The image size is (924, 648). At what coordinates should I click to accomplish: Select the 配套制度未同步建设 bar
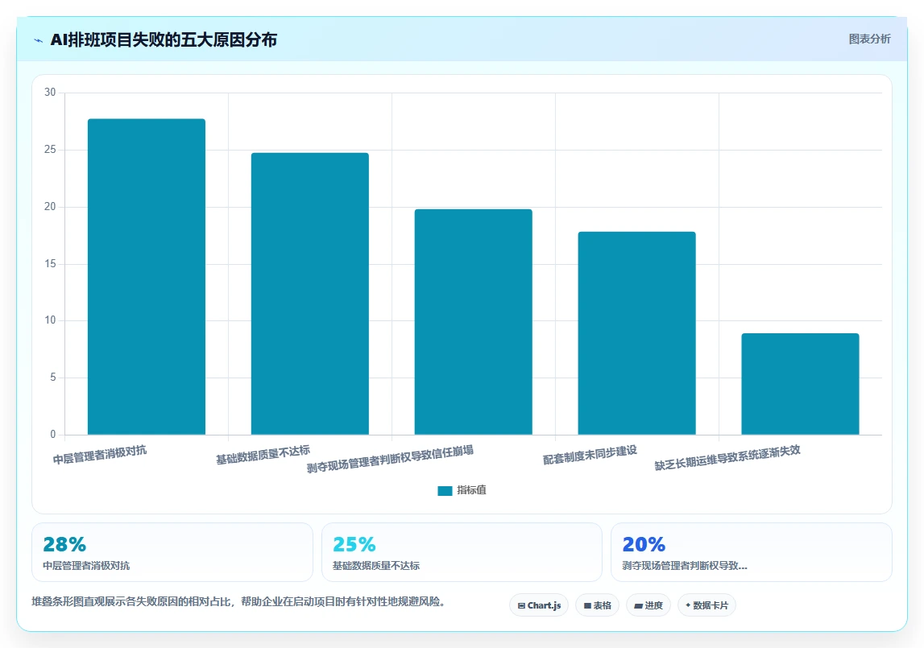point(637,333)
